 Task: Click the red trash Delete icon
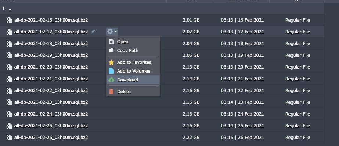click(x=111, y=91)
